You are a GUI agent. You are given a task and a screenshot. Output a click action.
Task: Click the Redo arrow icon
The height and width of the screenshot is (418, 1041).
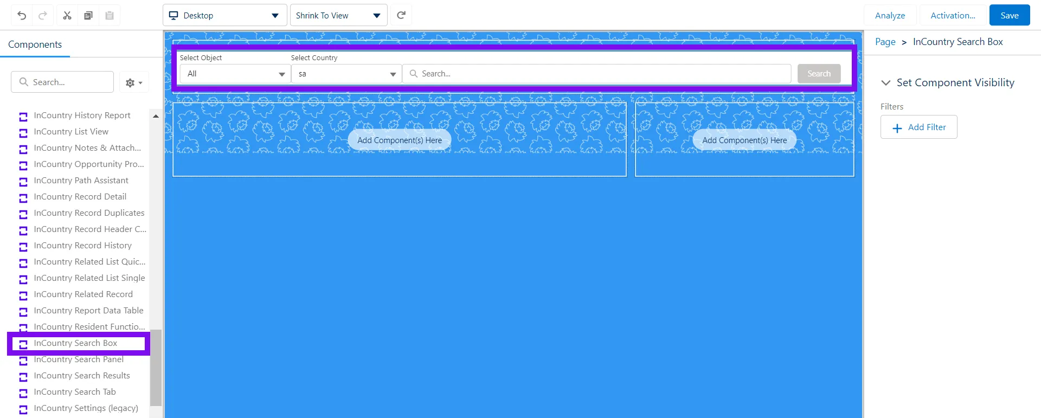(x=43, y=16)
